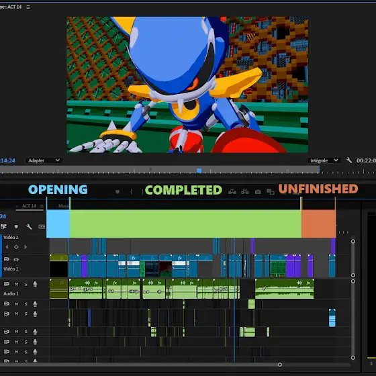Toggle sync lock on Vidéo 1 track
376x376 pixels.
pyautogui.click(x=7, y=259)
